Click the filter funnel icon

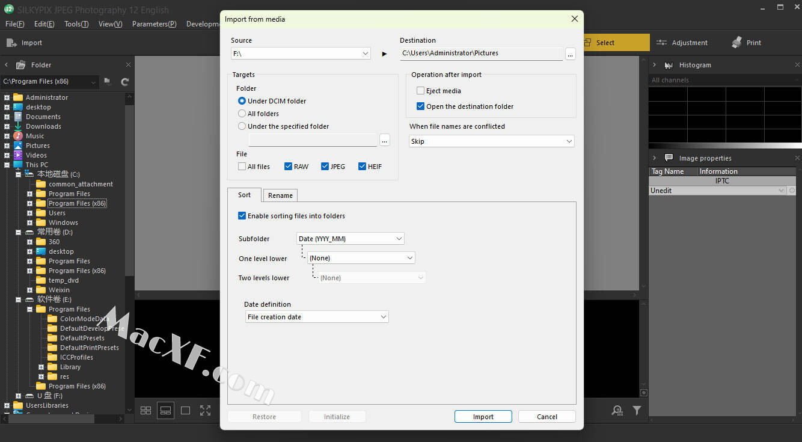tap(637, 411)
